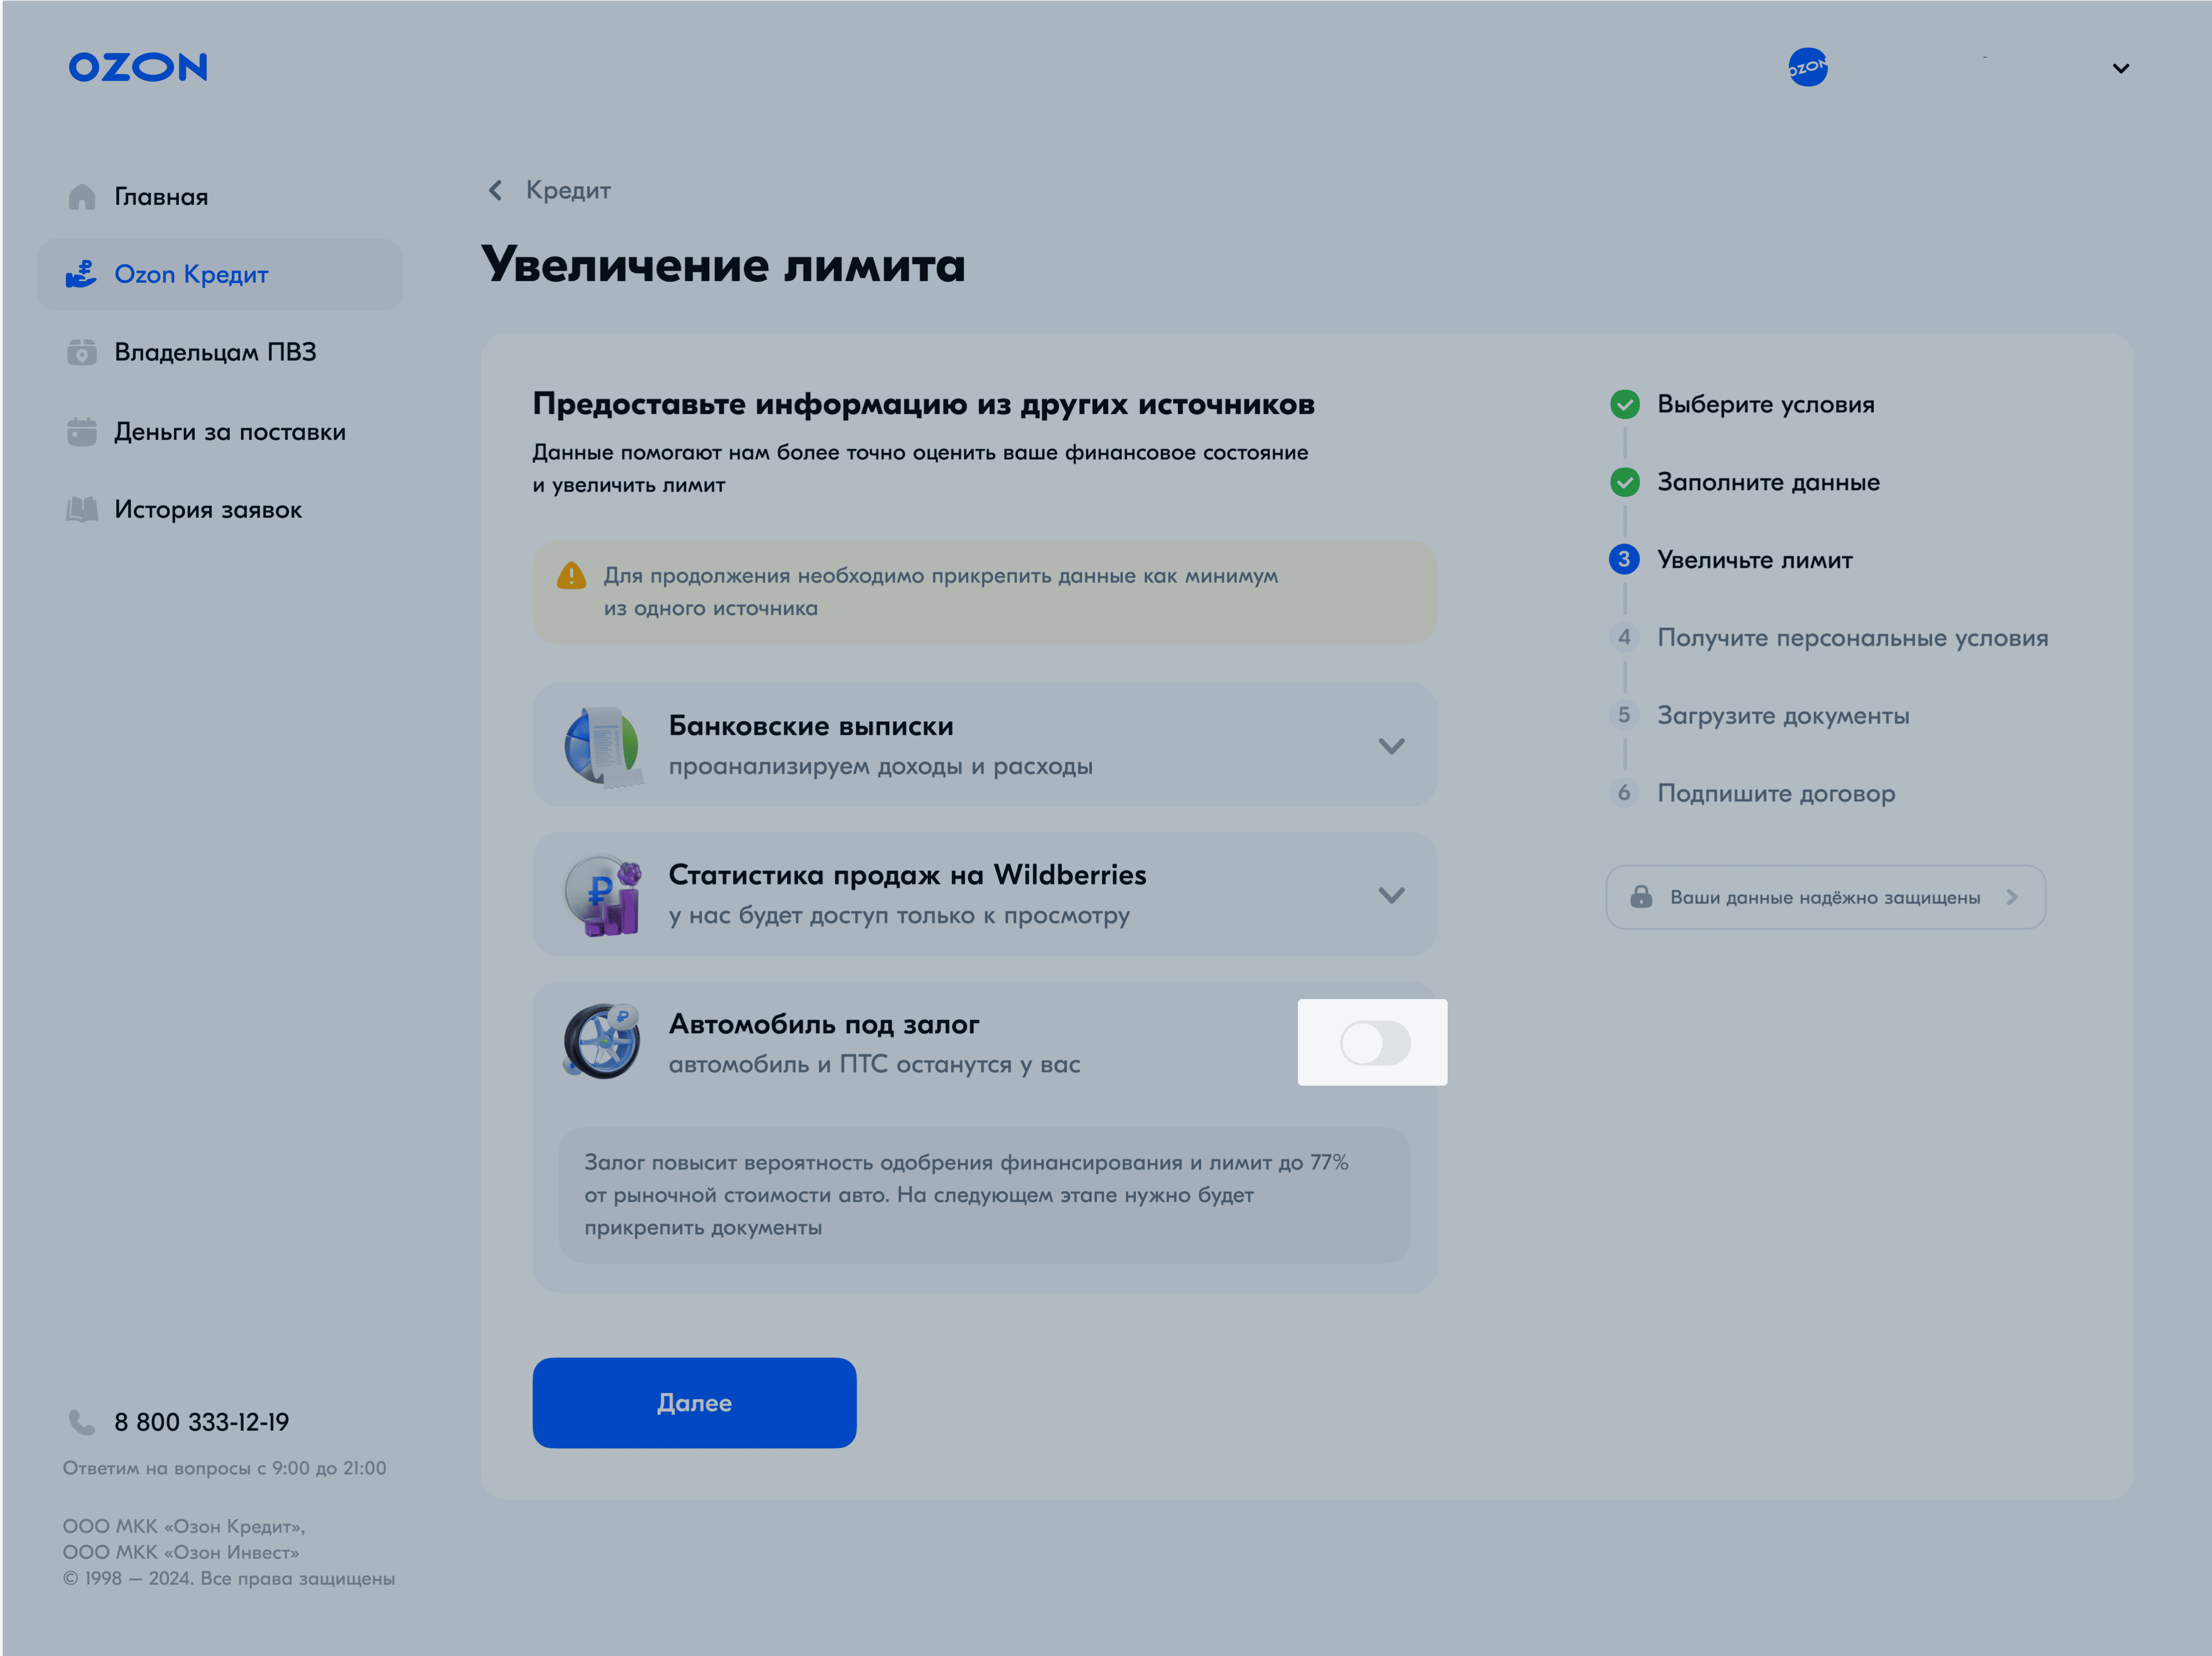Viewport: 2212px width, 1656px height.
Task: Click the phone handset icon
Action: click(81, 1422)
